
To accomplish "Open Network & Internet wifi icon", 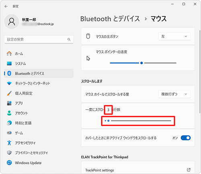I will point(9,83).
